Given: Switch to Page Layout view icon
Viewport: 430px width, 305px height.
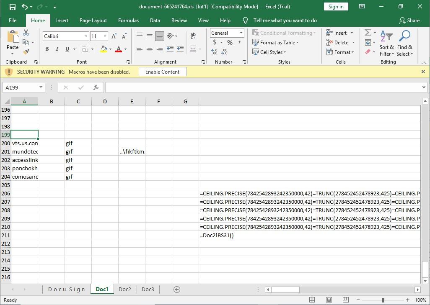Looking at the screenshot, I should (x=329, y=300).
